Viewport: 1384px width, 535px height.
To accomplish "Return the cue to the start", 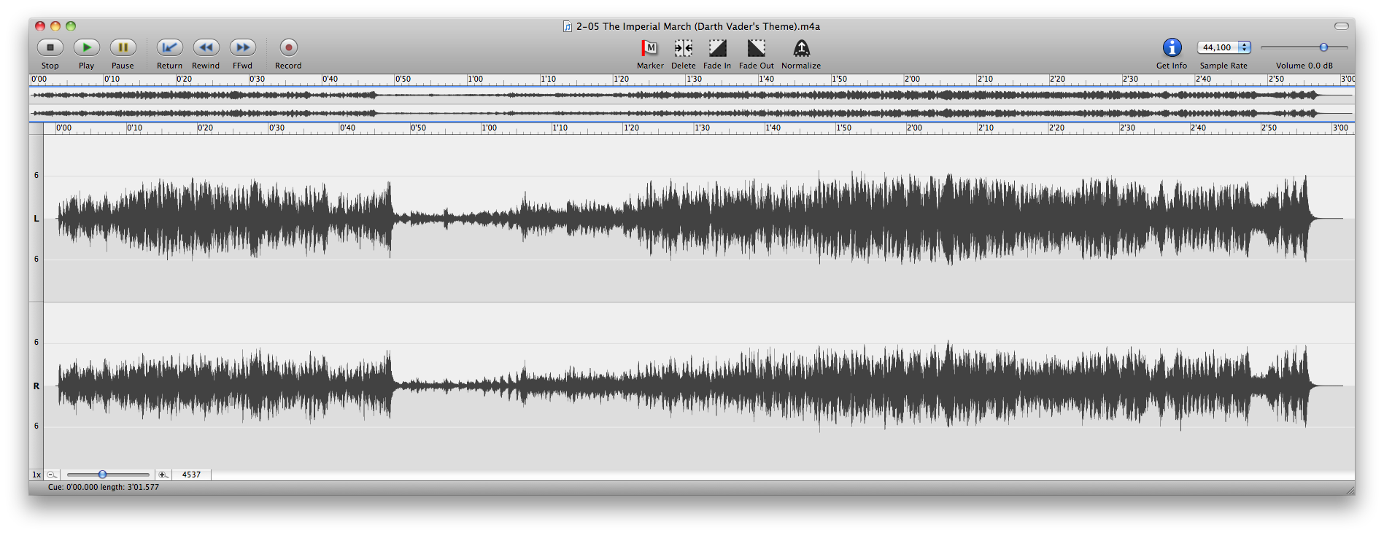I will coord(170,47).
